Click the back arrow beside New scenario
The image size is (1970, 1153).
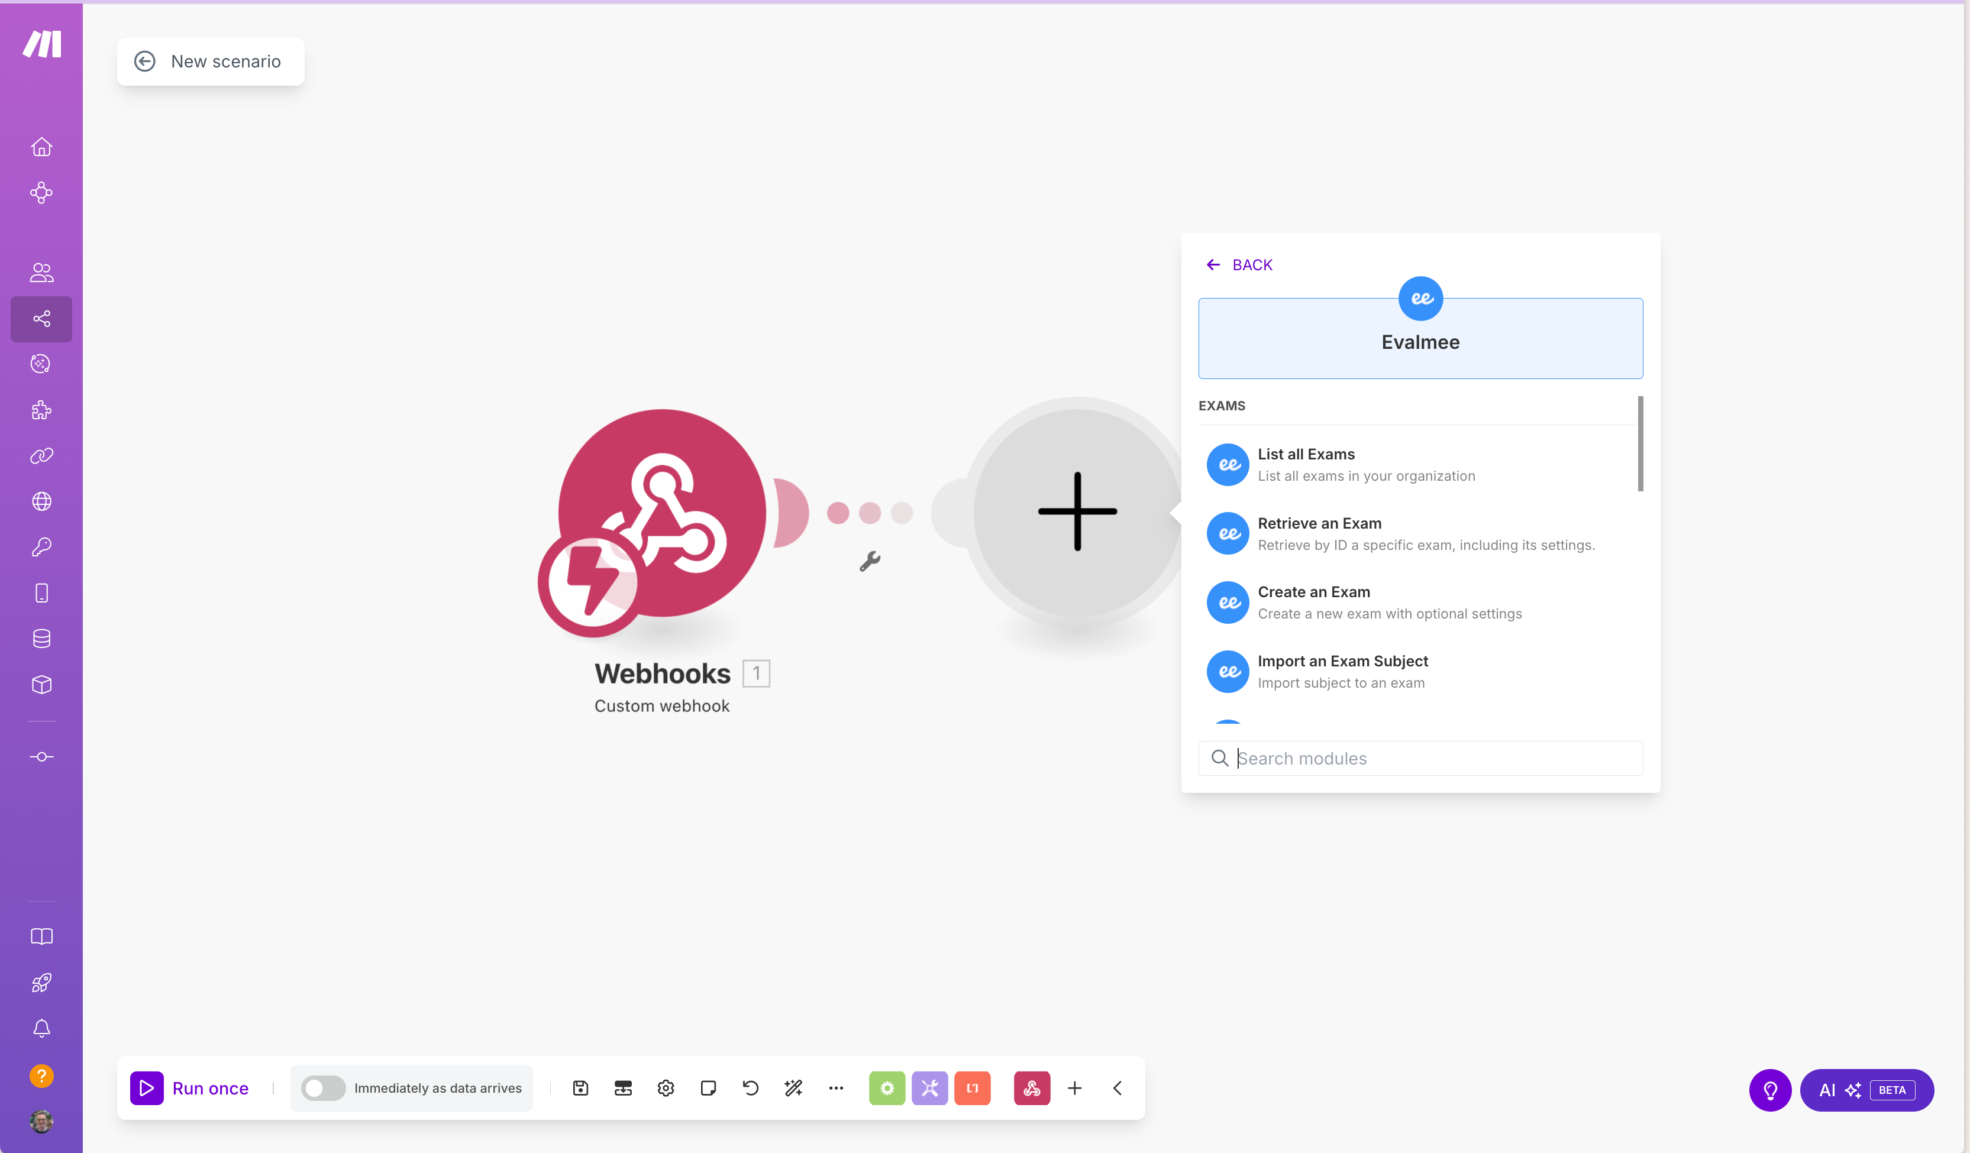click(144, 61)
